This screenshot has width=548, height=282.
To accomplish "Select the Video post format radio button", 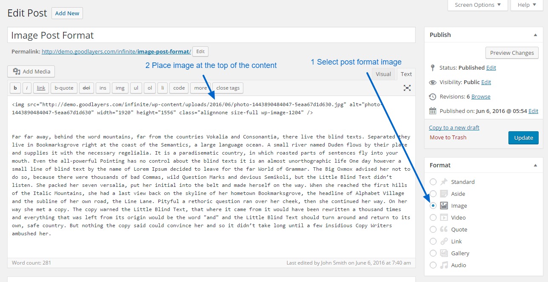I will [x=433, y=217].
